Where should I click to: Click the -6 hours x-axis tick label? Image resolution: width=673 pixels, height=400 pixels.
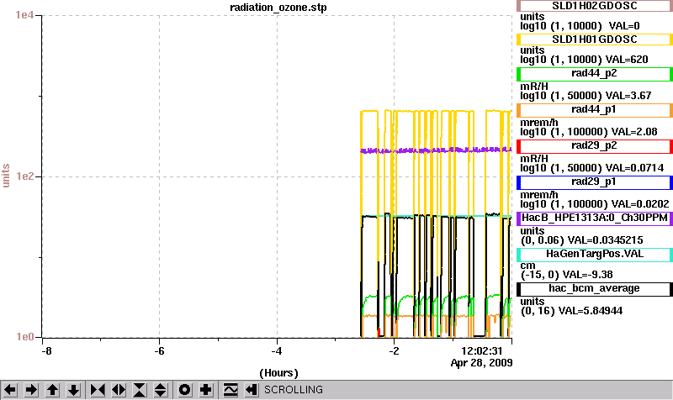click(160, 351)
